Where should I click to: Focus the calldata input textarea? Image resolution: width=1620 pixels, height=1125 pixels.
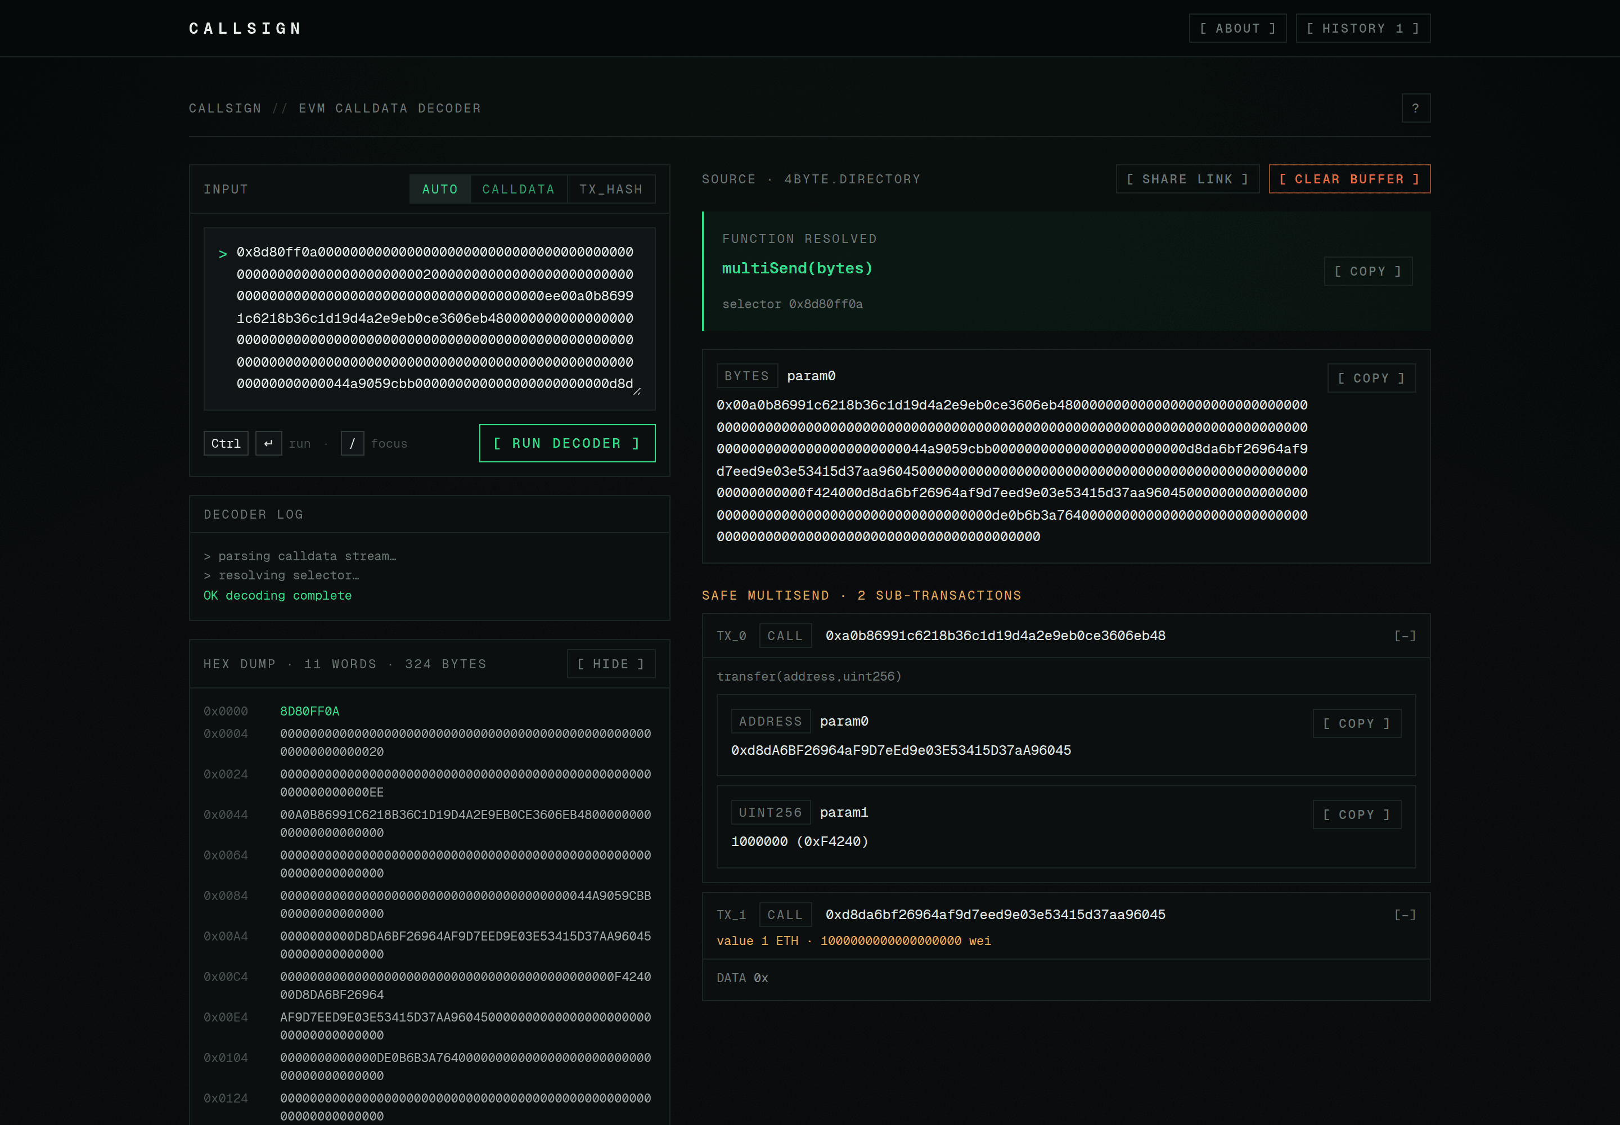pyautogui.click(x=429, y=318)
